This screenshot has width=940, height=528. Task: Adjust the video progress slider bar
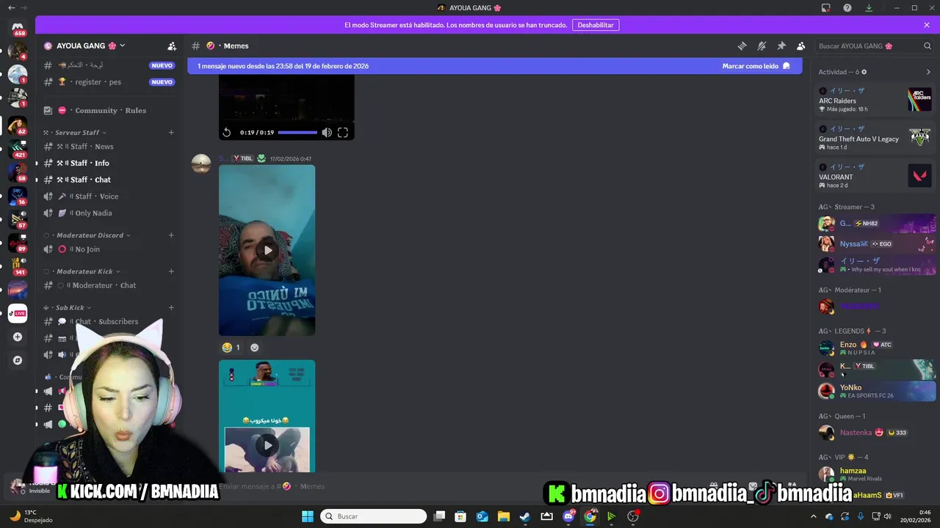click(x=297, y=133)
